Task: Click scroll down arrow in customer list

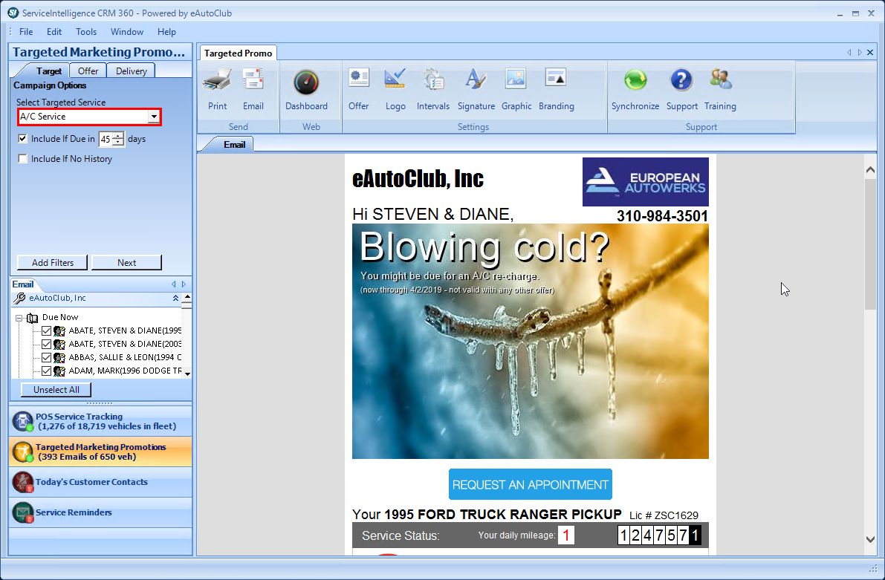Action: pyautogui.click(x=187, y=374)
